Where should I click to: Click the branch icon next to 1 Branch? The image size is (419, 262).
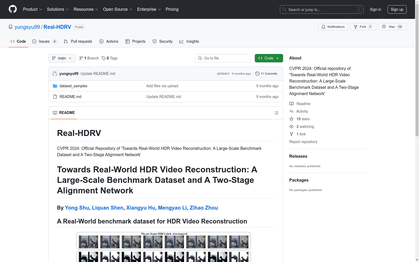tap(81, 58)
